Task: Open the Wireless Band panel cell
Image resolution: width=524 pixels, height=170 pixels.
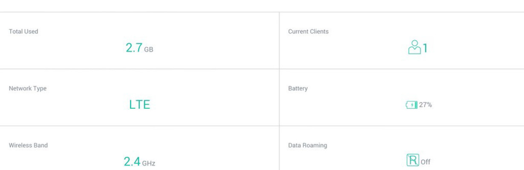Action: (x=139, y=148)
